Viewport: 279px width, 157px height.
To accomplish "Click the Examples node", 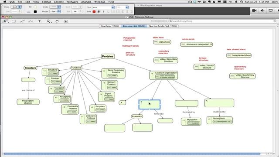I will coord(137,116).
